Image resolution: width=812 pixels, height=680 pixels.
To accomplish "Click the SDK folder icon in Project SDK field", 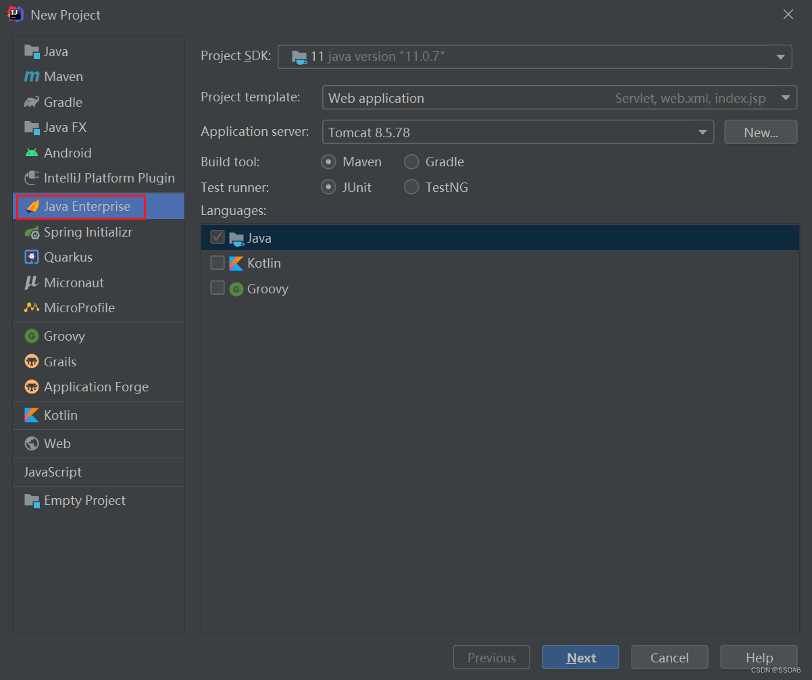I will coord(300,57).
